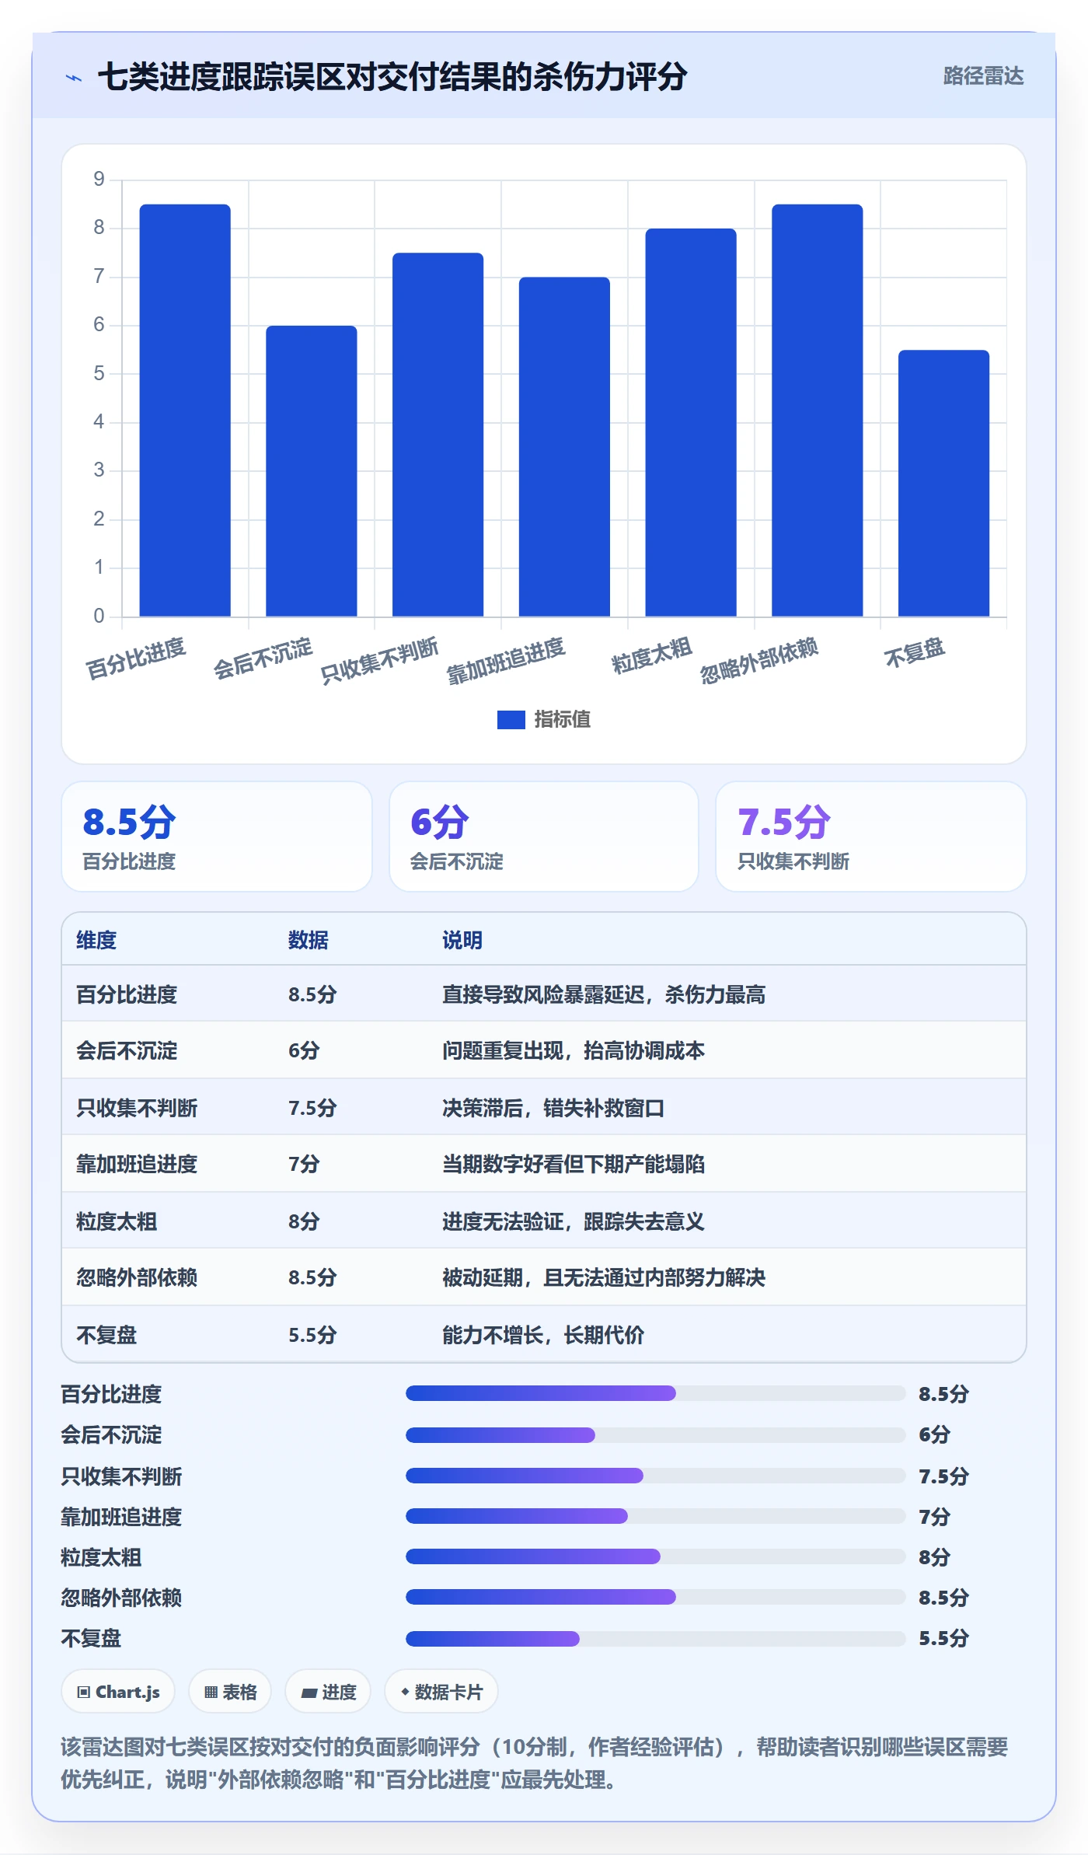The width and height of the screenshot is (1088, 1855).
Task: Click the 忽略外部依赖 progress bar
Action: pyautogui.click(x=656, y=1597)
